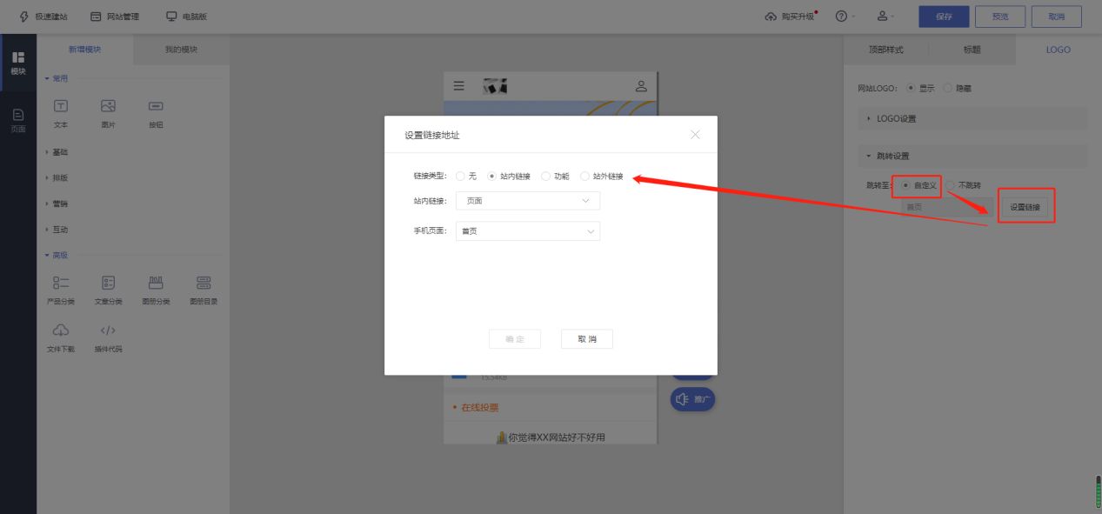Viewport: 1102px width, 514px height.
Task: Switch to the 标题 tab
Action: click(972, 50)
